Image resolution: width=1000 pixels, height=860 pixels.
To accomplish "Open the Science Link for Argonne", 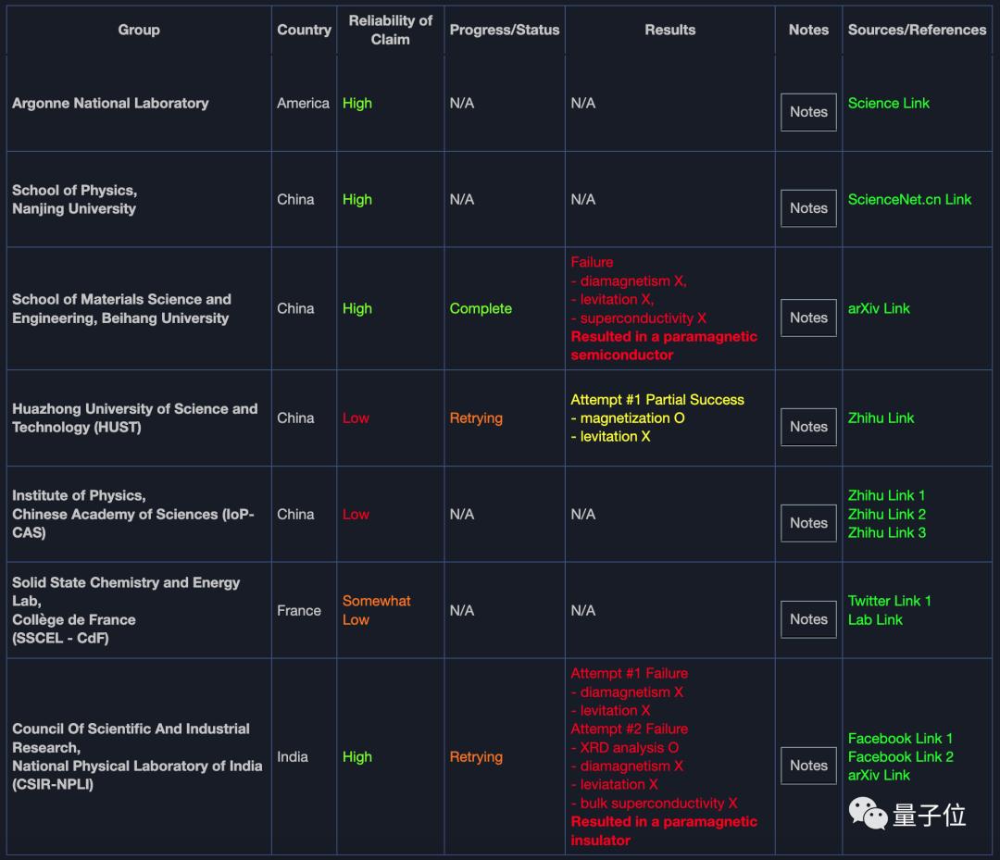I will 888,104.
